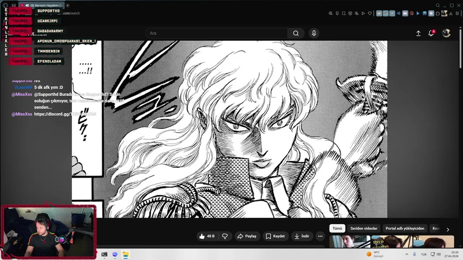
Task: Open the purple round app in taskbar
Action: [115, 254]
